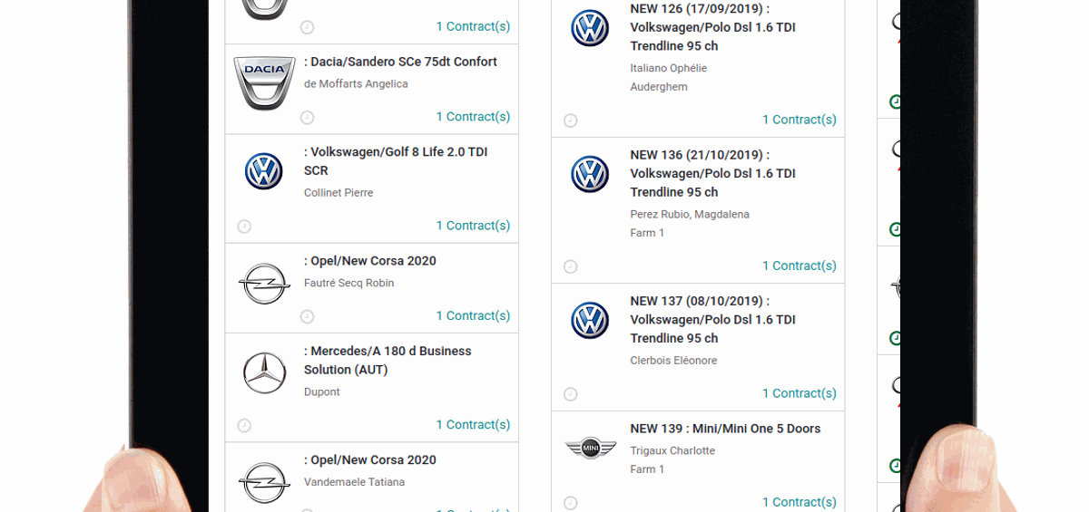This screenshot has height=512, width=1089.
Task: Click the Mercedes star logo on Dupont card
Action: (264, 372)
